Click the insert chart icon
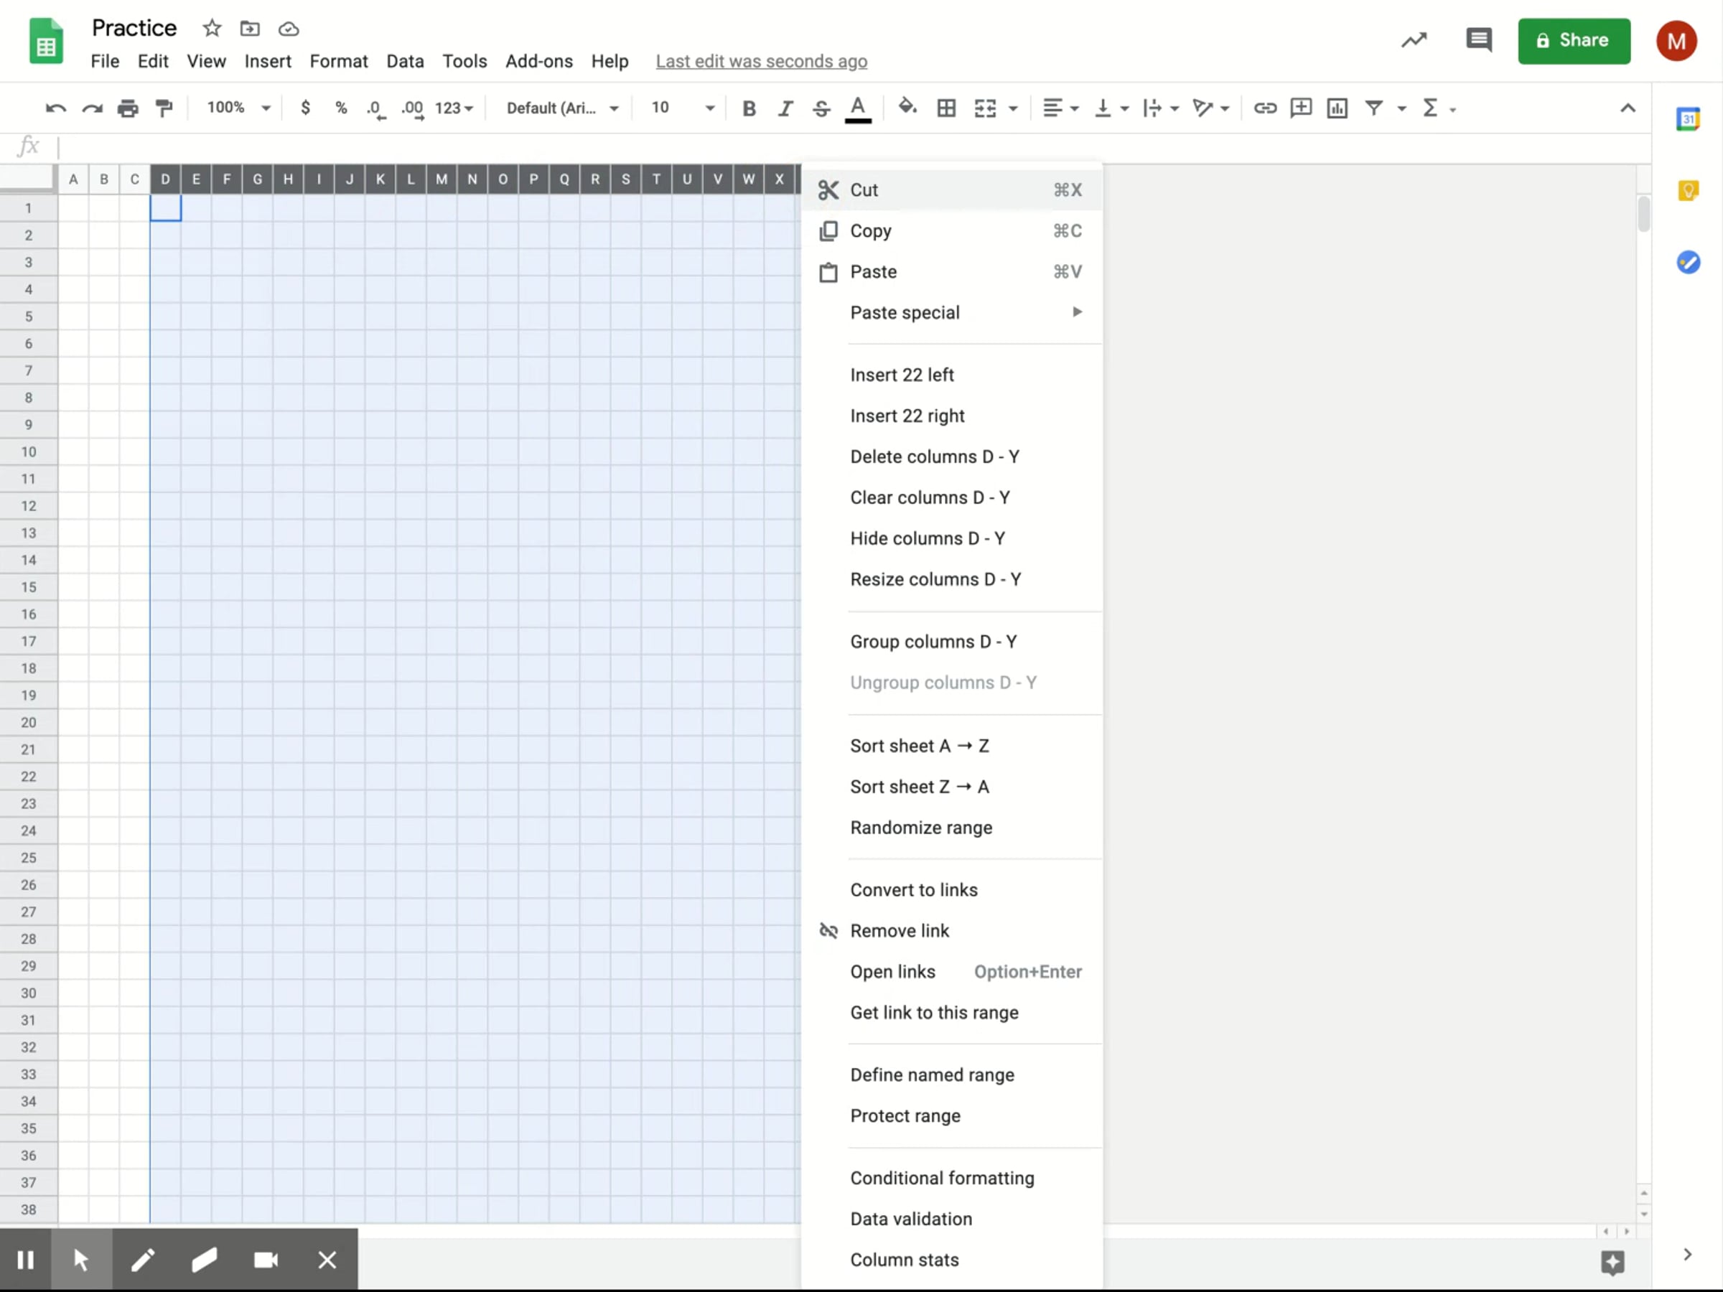 [x=1337, y=108]
